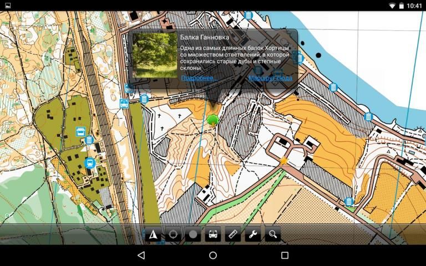This screenshot has height=266, width=426.
Task: Tap the orange star marker on map
Action: (x=284, y=161)
